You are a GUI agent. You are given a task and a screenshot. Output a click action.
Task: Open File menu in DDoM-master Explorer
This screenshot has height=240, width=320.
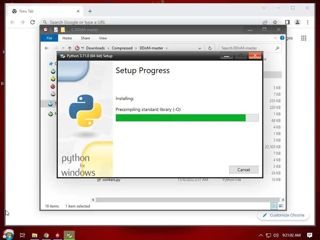pos(49,38)
